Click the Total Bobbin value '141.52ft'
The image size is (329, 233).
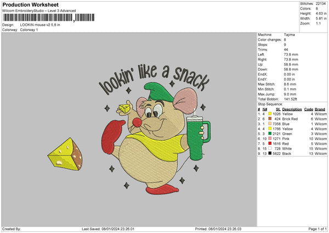click(x=291, y=99)
